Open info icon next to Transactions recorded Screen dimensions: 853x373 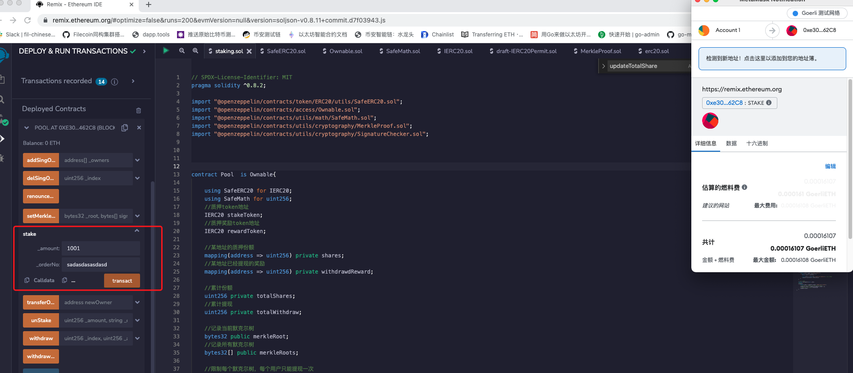114,81
